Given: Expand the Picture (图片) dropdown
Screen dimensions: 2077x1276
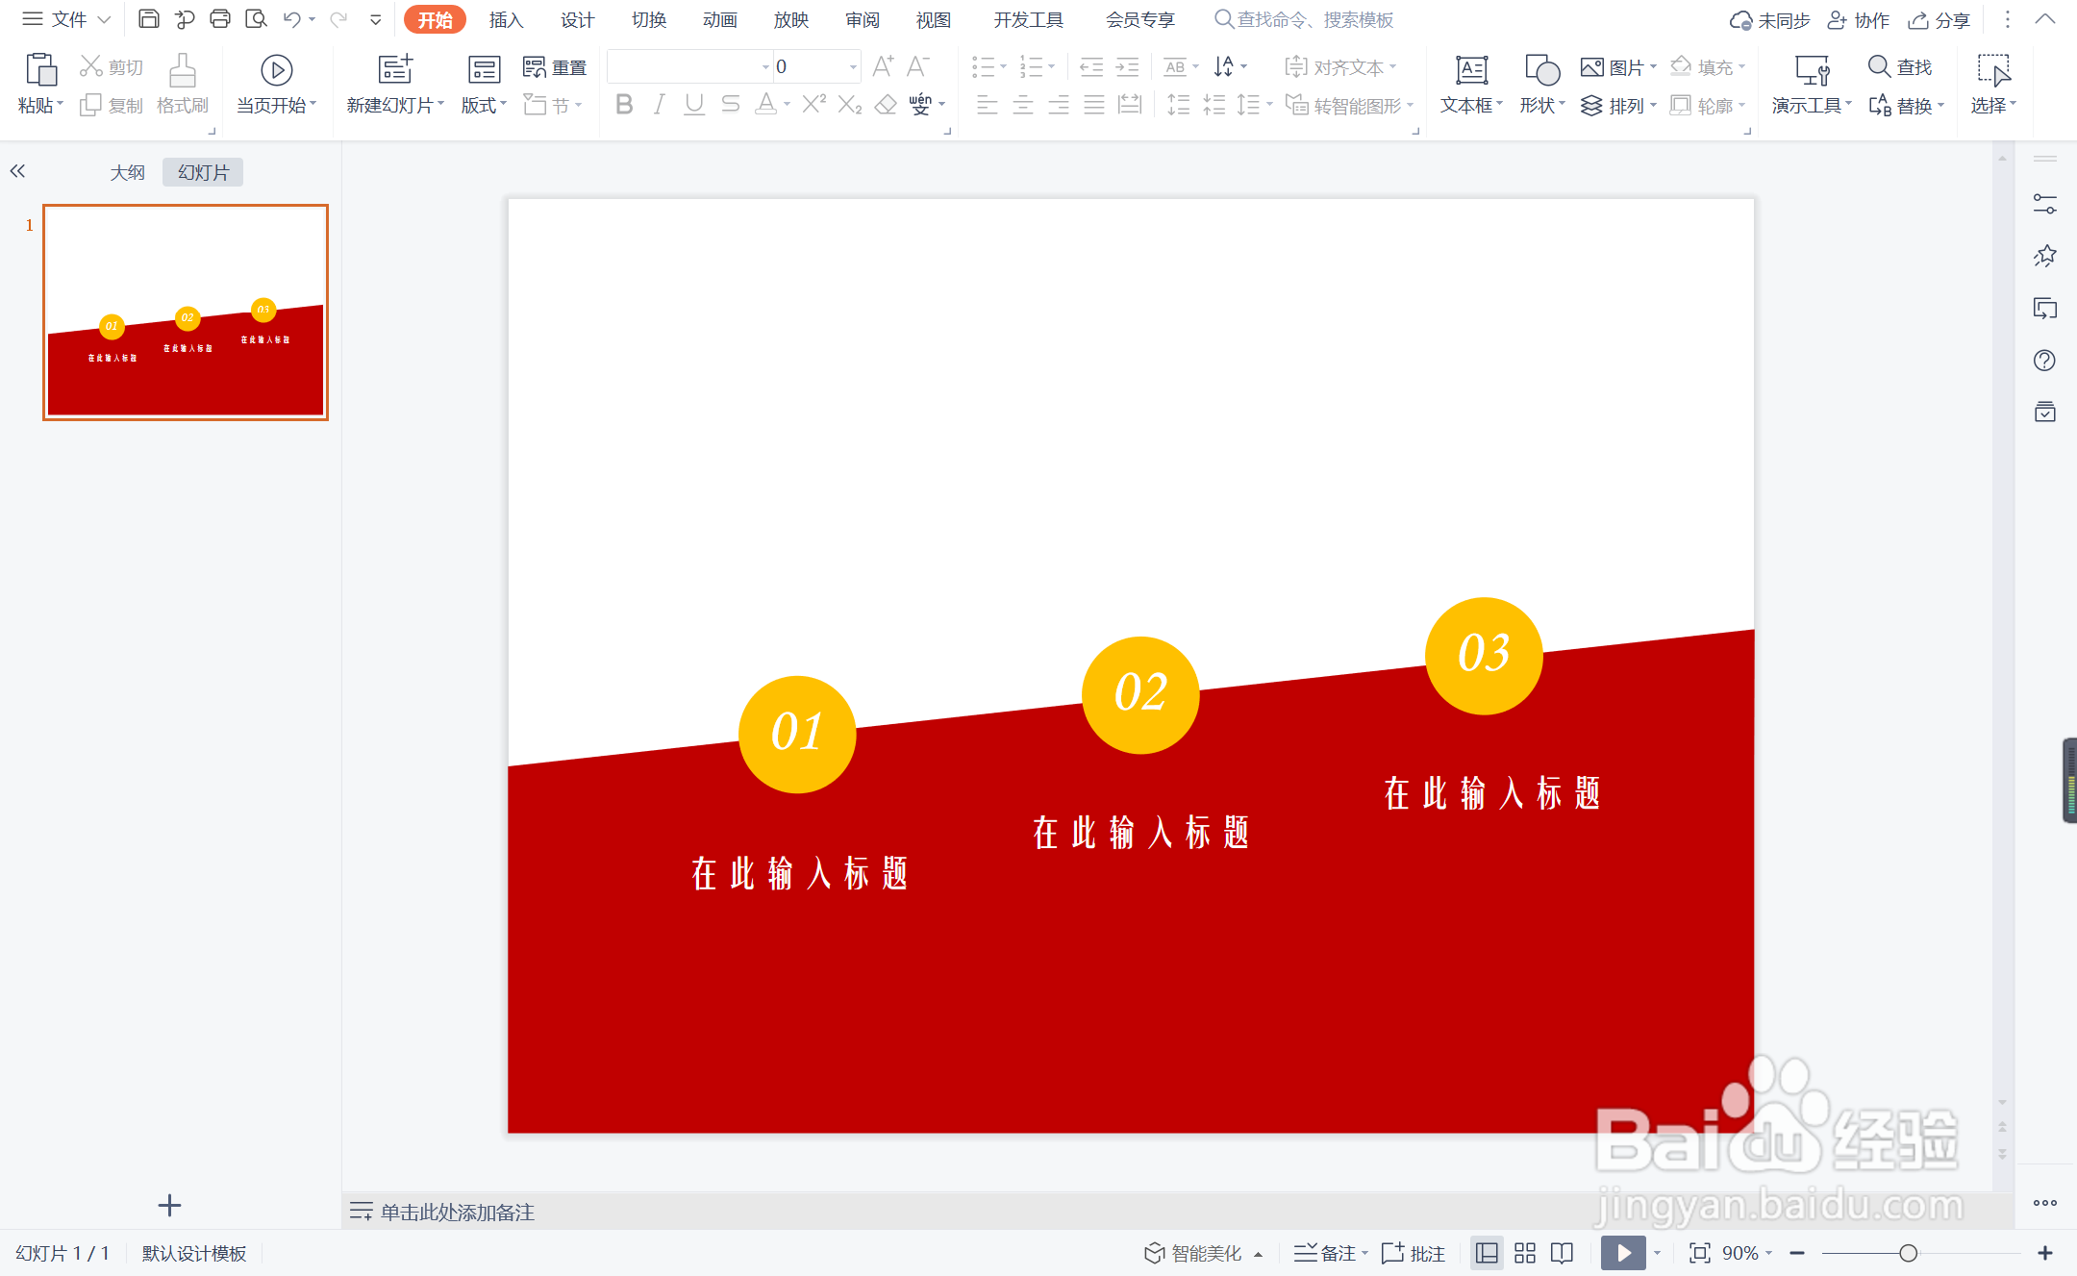Looking at the screenshot, I should coord(1654,66).
